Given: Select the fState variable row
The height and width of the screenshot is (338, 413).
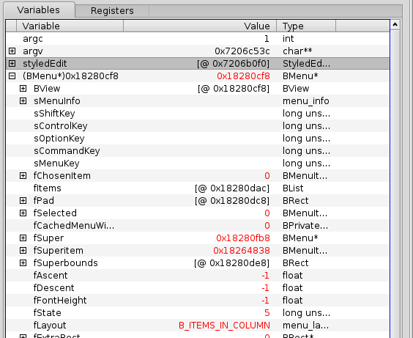Looking at the screenshot, I should [x=198, y=312].
